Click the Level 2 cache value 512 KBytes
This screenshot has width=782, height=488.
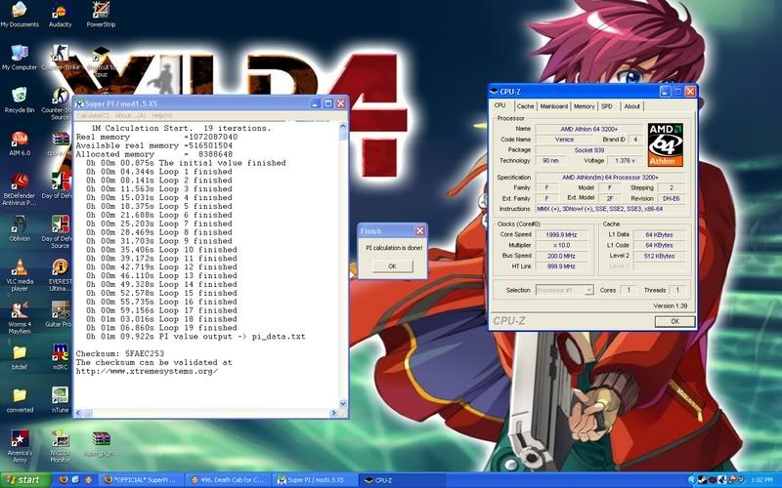[659, 256]
